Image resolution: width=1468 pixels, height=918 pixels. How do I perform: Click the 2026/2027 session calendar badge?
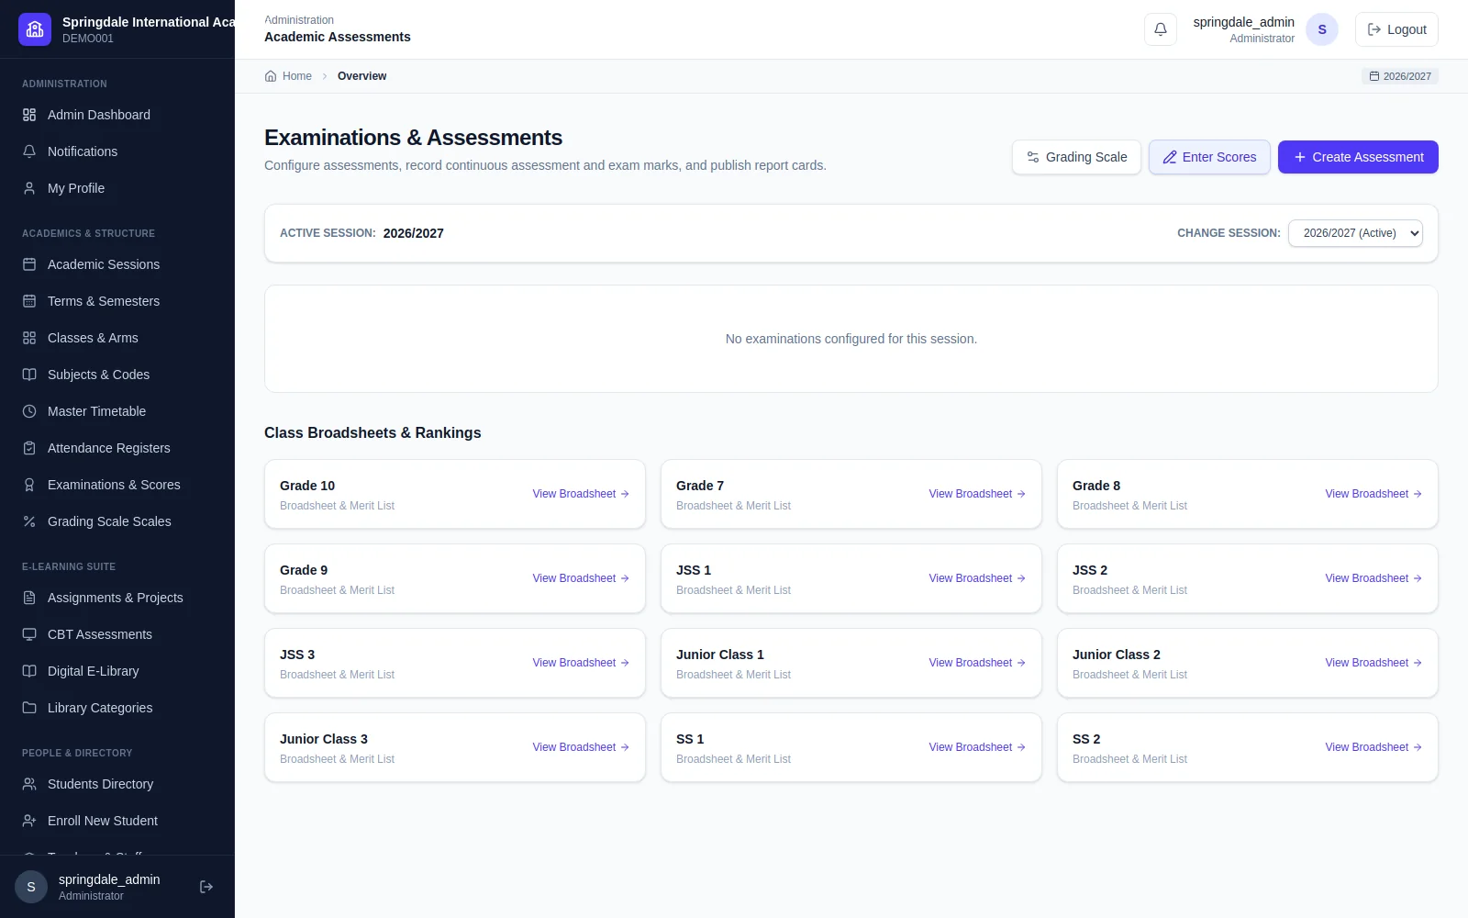click(1400, 76)
